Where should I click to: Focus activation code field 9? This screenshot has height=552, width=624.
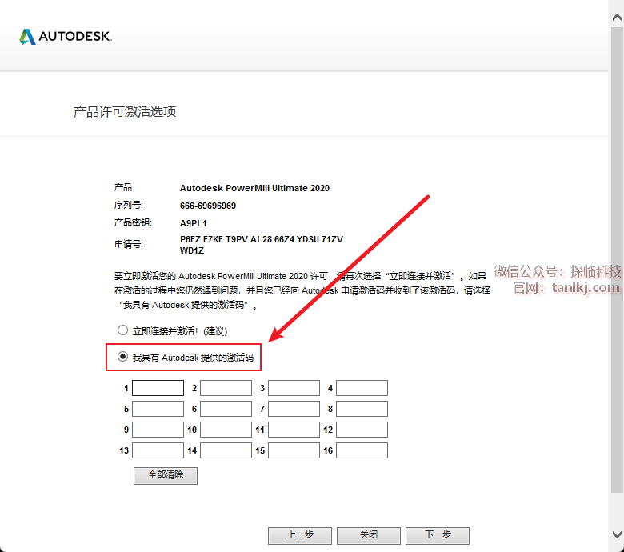coord(158,430)
